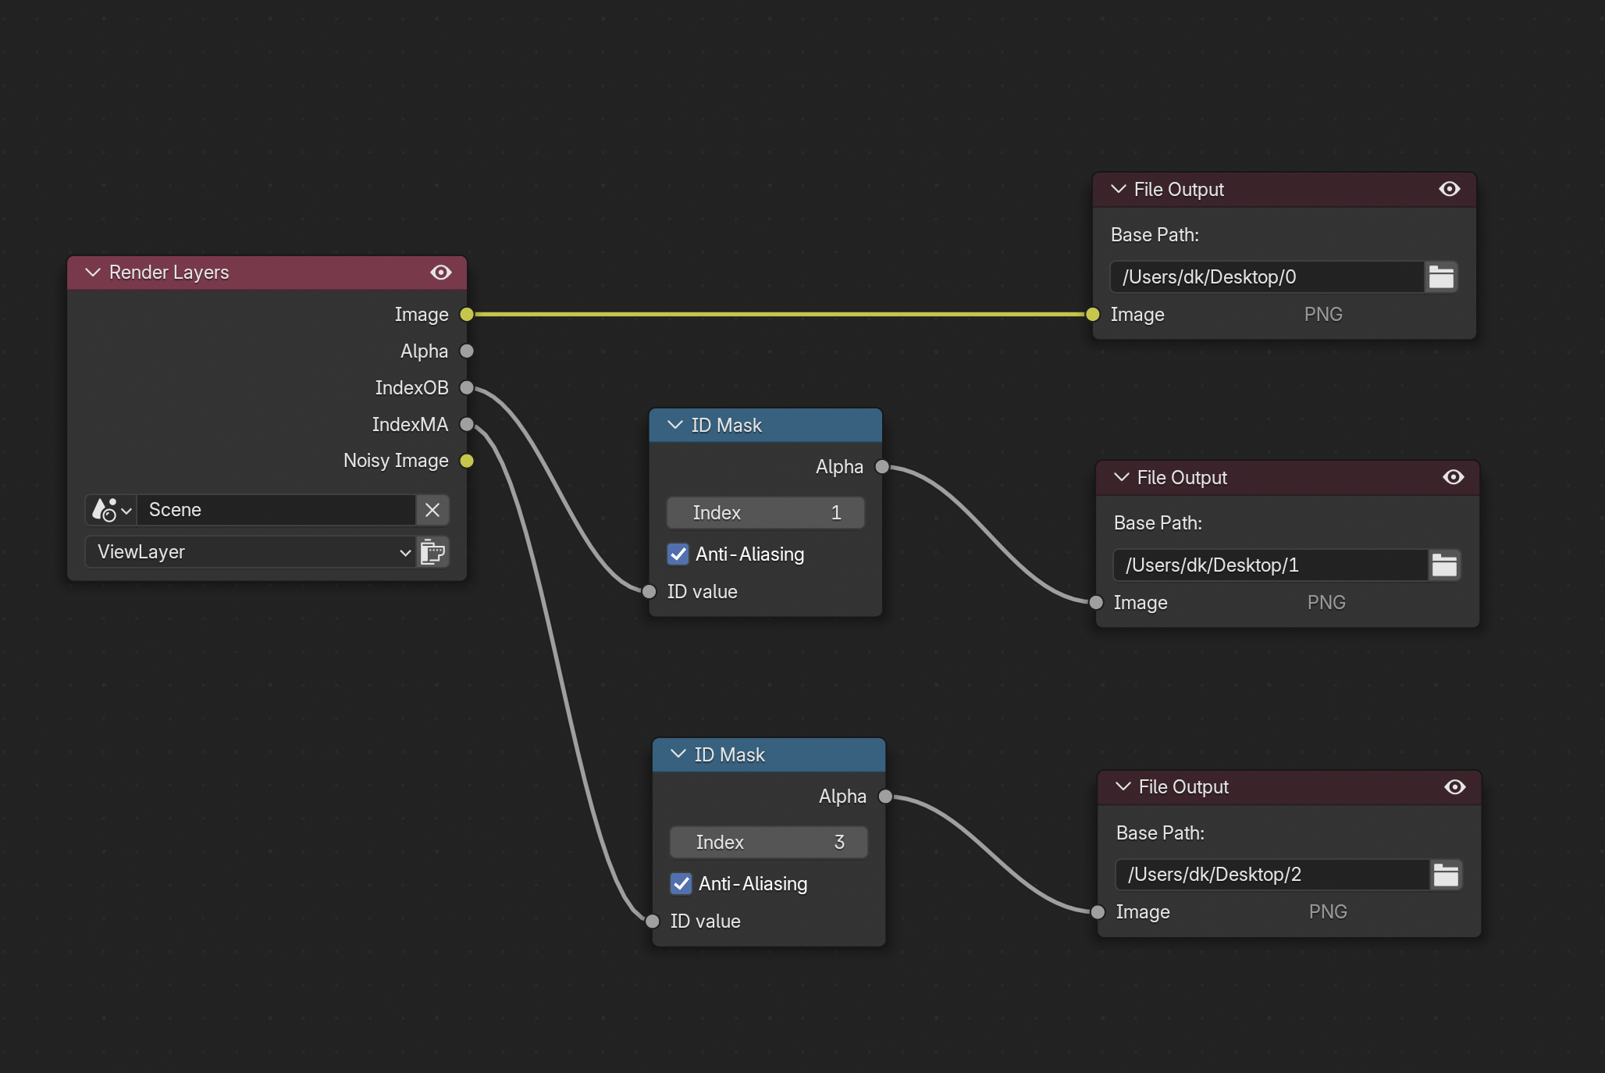Open folder browser for /Users/dk/Desktop/0 path

tap(1441, 277)
